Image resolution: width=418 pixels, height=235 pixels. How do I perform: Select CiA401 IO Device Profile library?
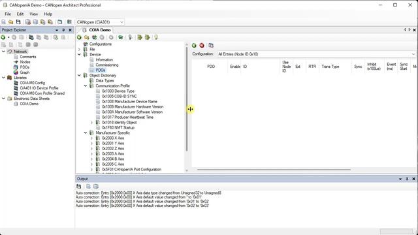39,88
